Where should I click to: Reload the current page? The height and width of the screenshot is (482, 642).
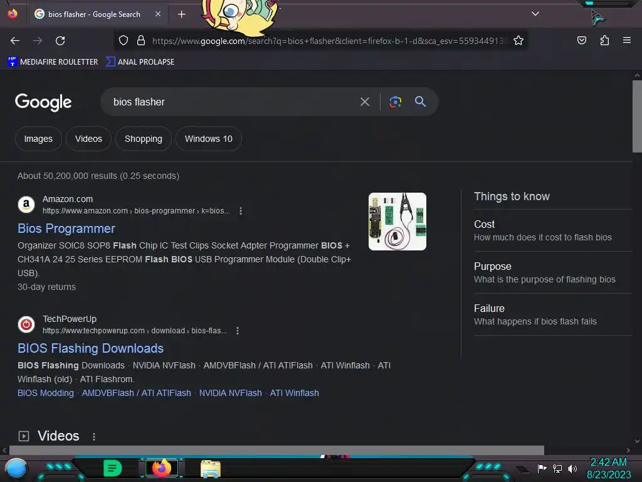[x=60, y=41]
